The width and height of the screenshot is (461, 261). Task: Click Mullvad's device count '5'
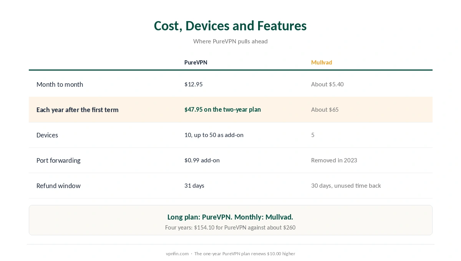coord(313,135)
